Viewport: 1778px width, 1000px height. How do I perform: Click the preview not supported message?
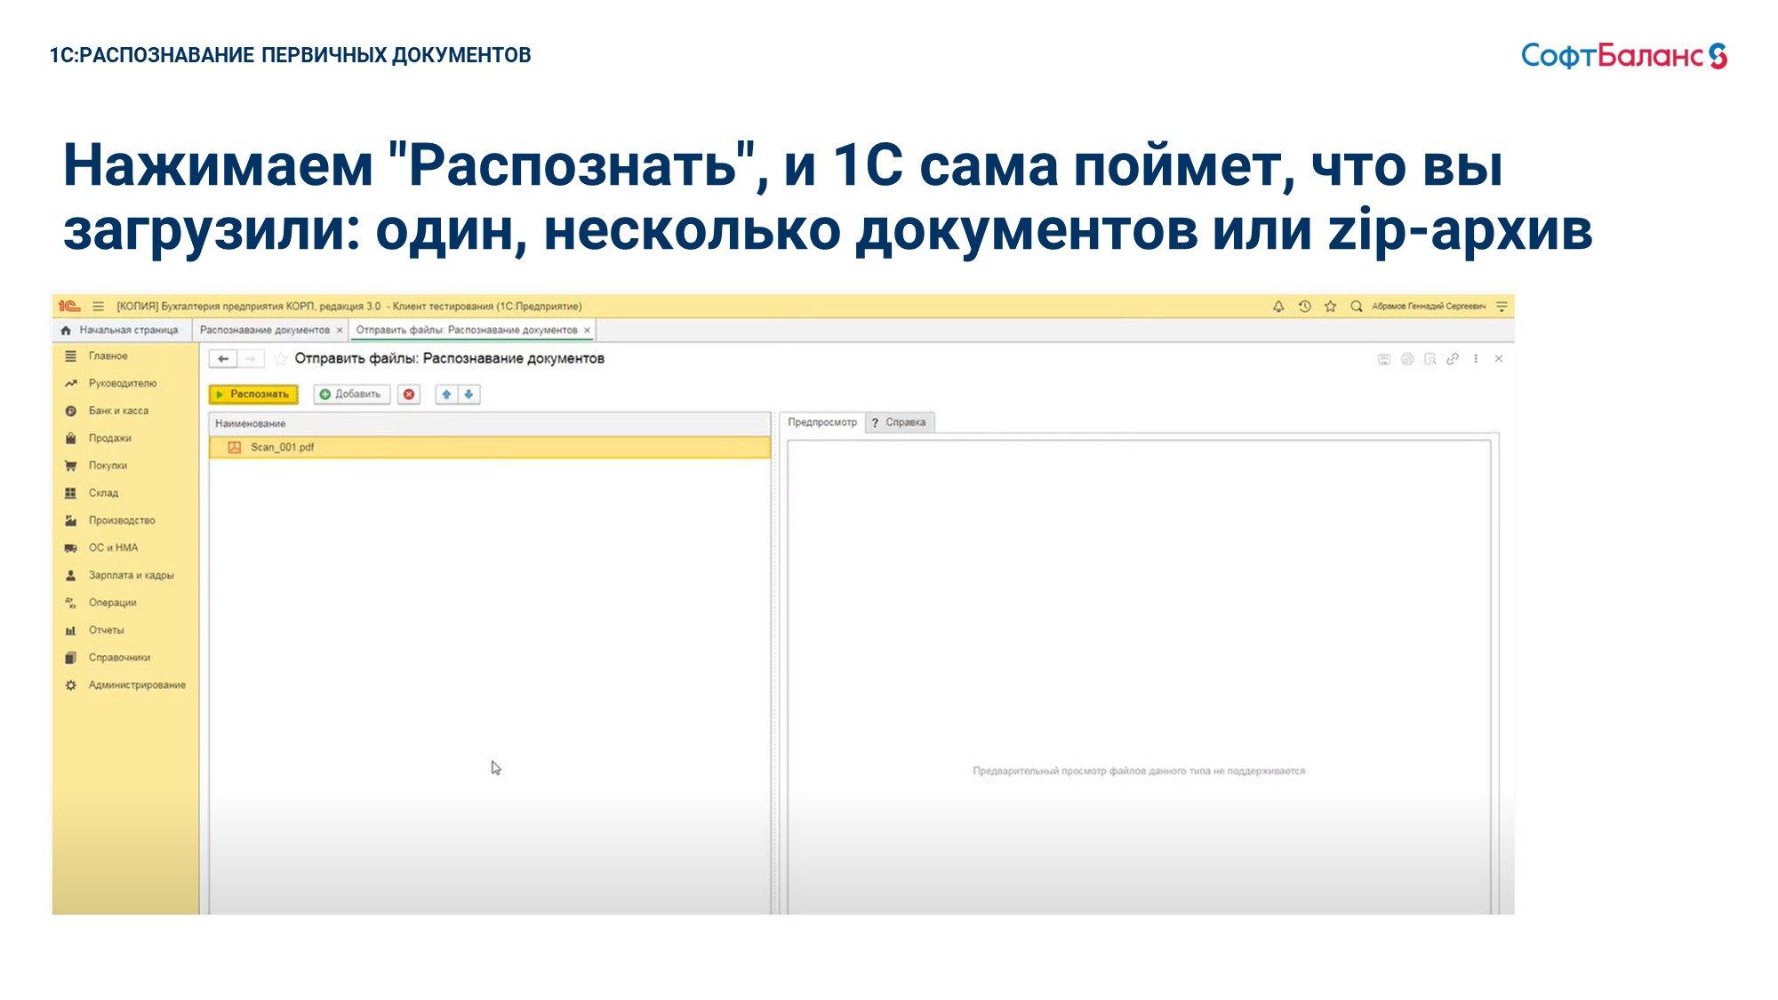(x=1139, y=771)
